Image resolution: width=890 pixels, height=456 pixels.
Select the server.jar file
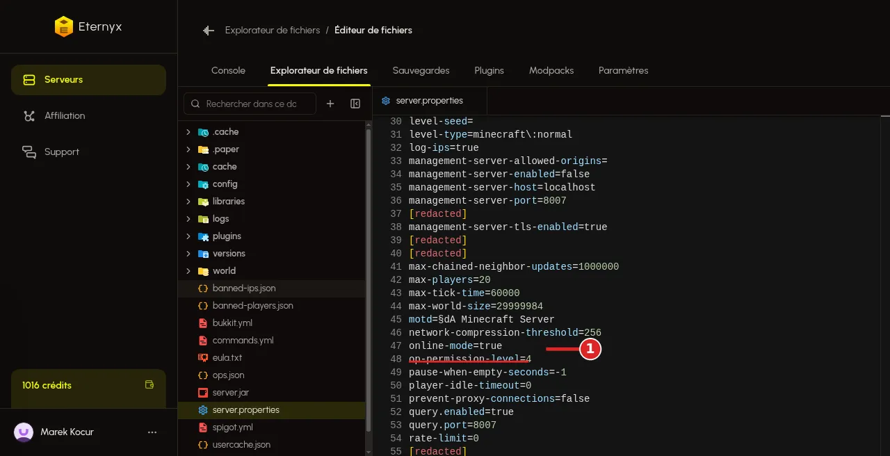tap(272, 393)
